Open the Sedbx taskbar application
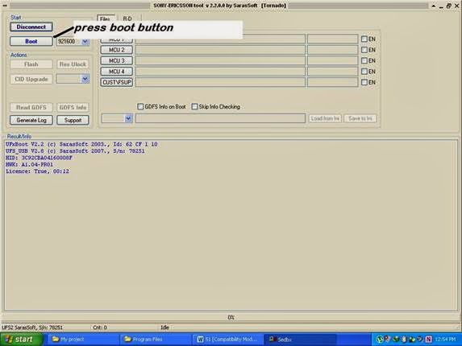This screenshot has height=346, width=462. coord(300,340)
